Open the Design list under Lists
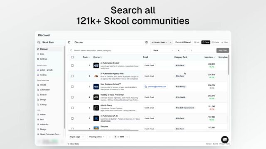This screenshot has width=266, height=149. (42, 129)
